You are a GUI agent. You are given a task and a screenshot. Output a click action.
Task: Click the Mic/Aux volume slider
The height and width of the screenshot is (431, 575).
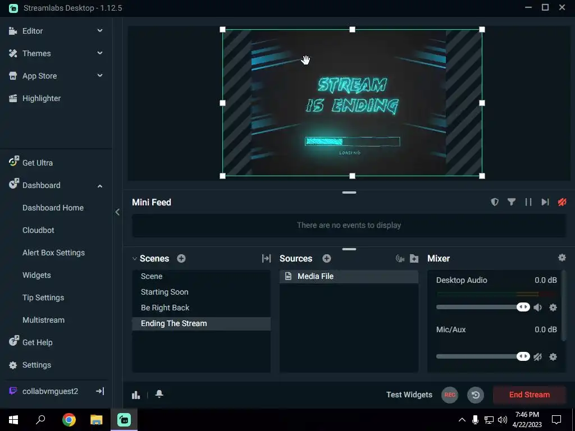pyautogui.click(x=483, y=356)
